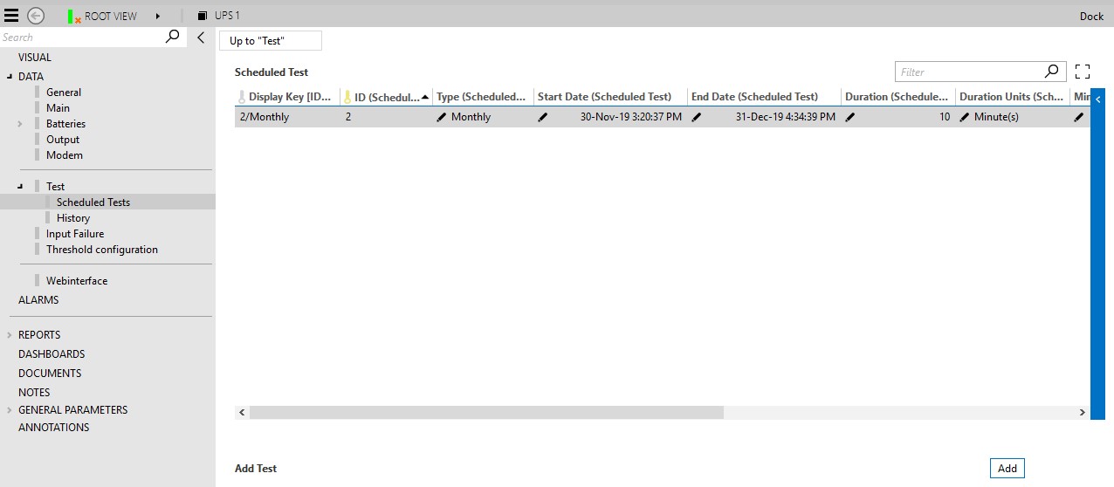This screenshot has width=1114, height=487.
Task: Sort by Duration Units column header
Action: point(1013,97)
